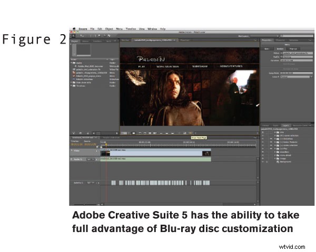This screenshot has height=252, width=316.
Task: Show activated subpicture highlight
Action: coord(173,133)
